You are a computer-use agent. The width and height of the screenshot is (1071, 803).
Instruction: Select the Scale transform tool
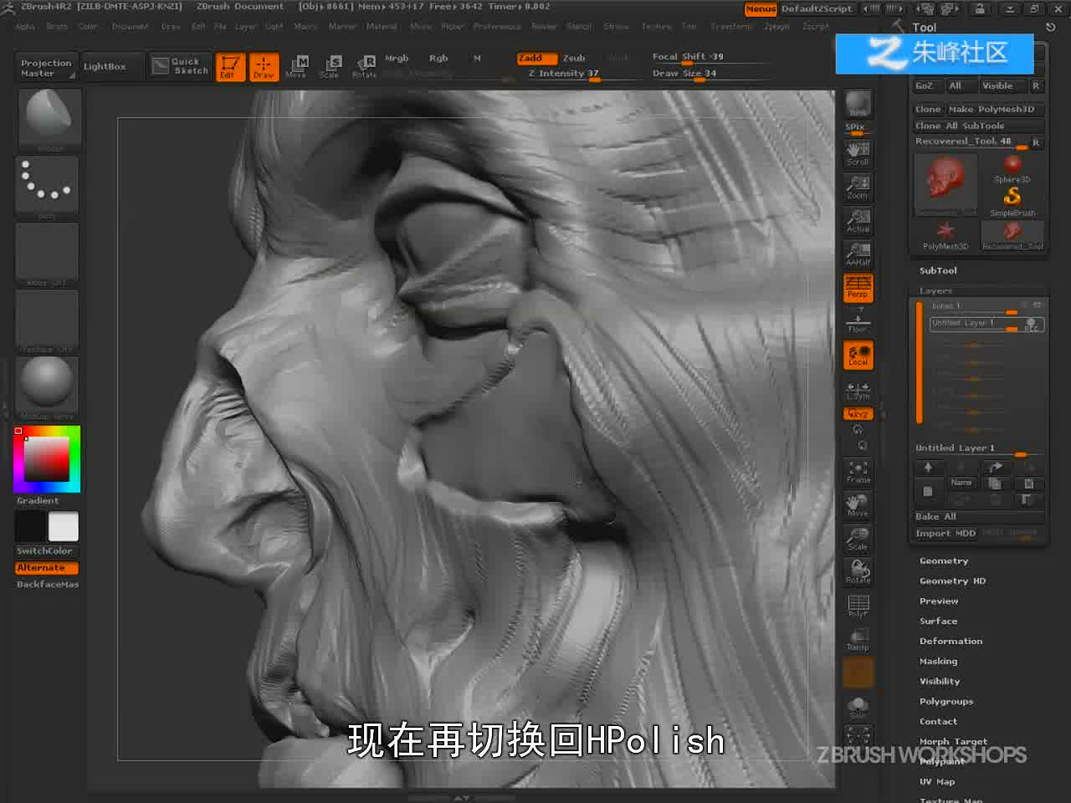(330, 66)
